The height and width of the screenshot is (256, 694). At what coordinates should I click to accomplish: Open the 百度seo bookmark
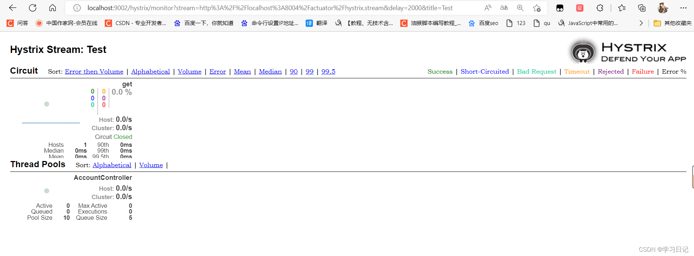483,23
